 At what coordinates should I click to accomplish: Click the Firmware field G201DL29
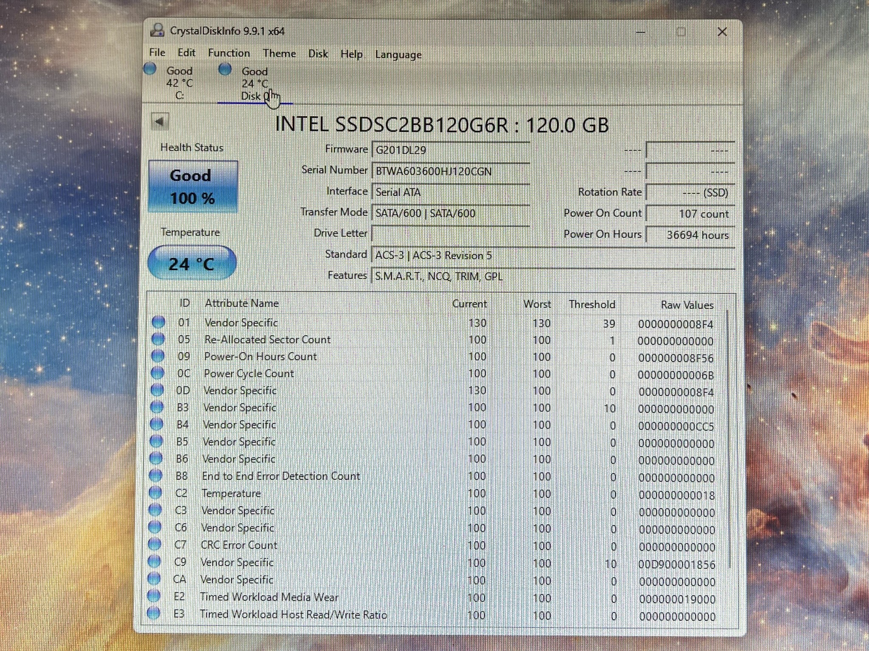click(451, 150)
